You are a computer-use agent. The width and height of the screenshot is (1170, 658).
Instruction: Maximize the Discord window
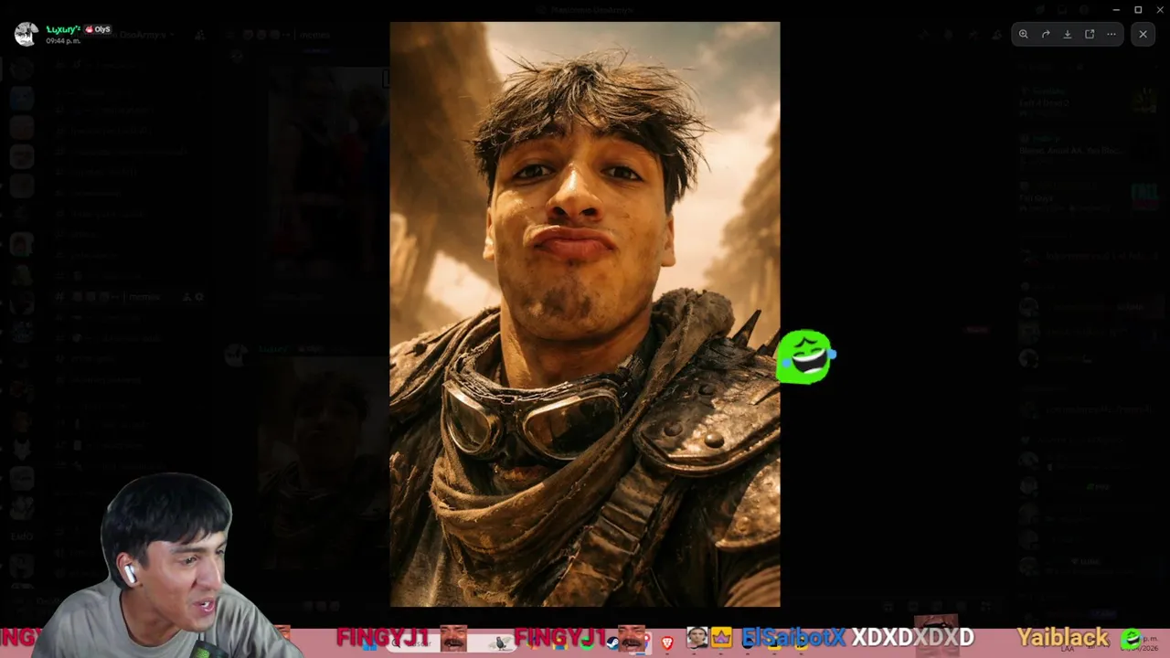click(1138, 9)
